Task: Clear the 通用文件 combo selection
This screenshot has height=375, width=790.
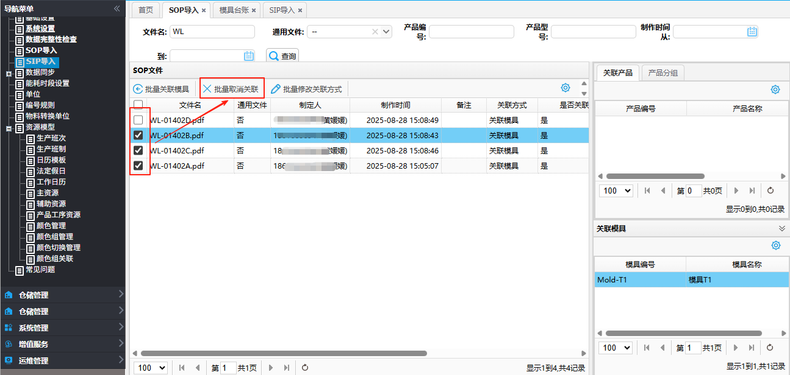Action: (375, 32)
